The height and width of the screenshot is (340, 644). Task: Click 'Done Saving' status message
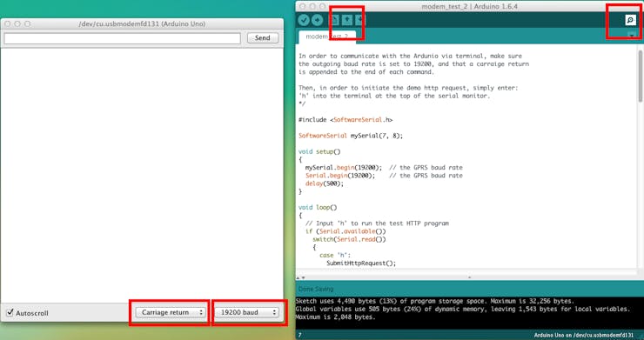[316, 289]
